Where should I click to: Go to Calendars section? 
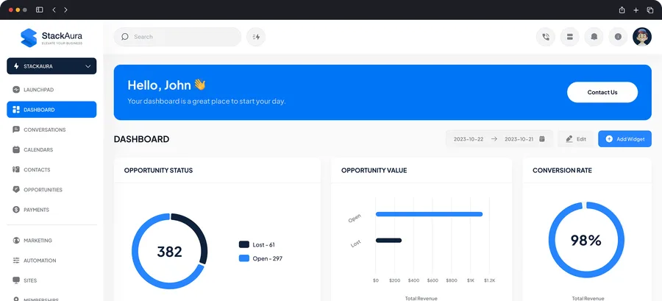[51, 149]
